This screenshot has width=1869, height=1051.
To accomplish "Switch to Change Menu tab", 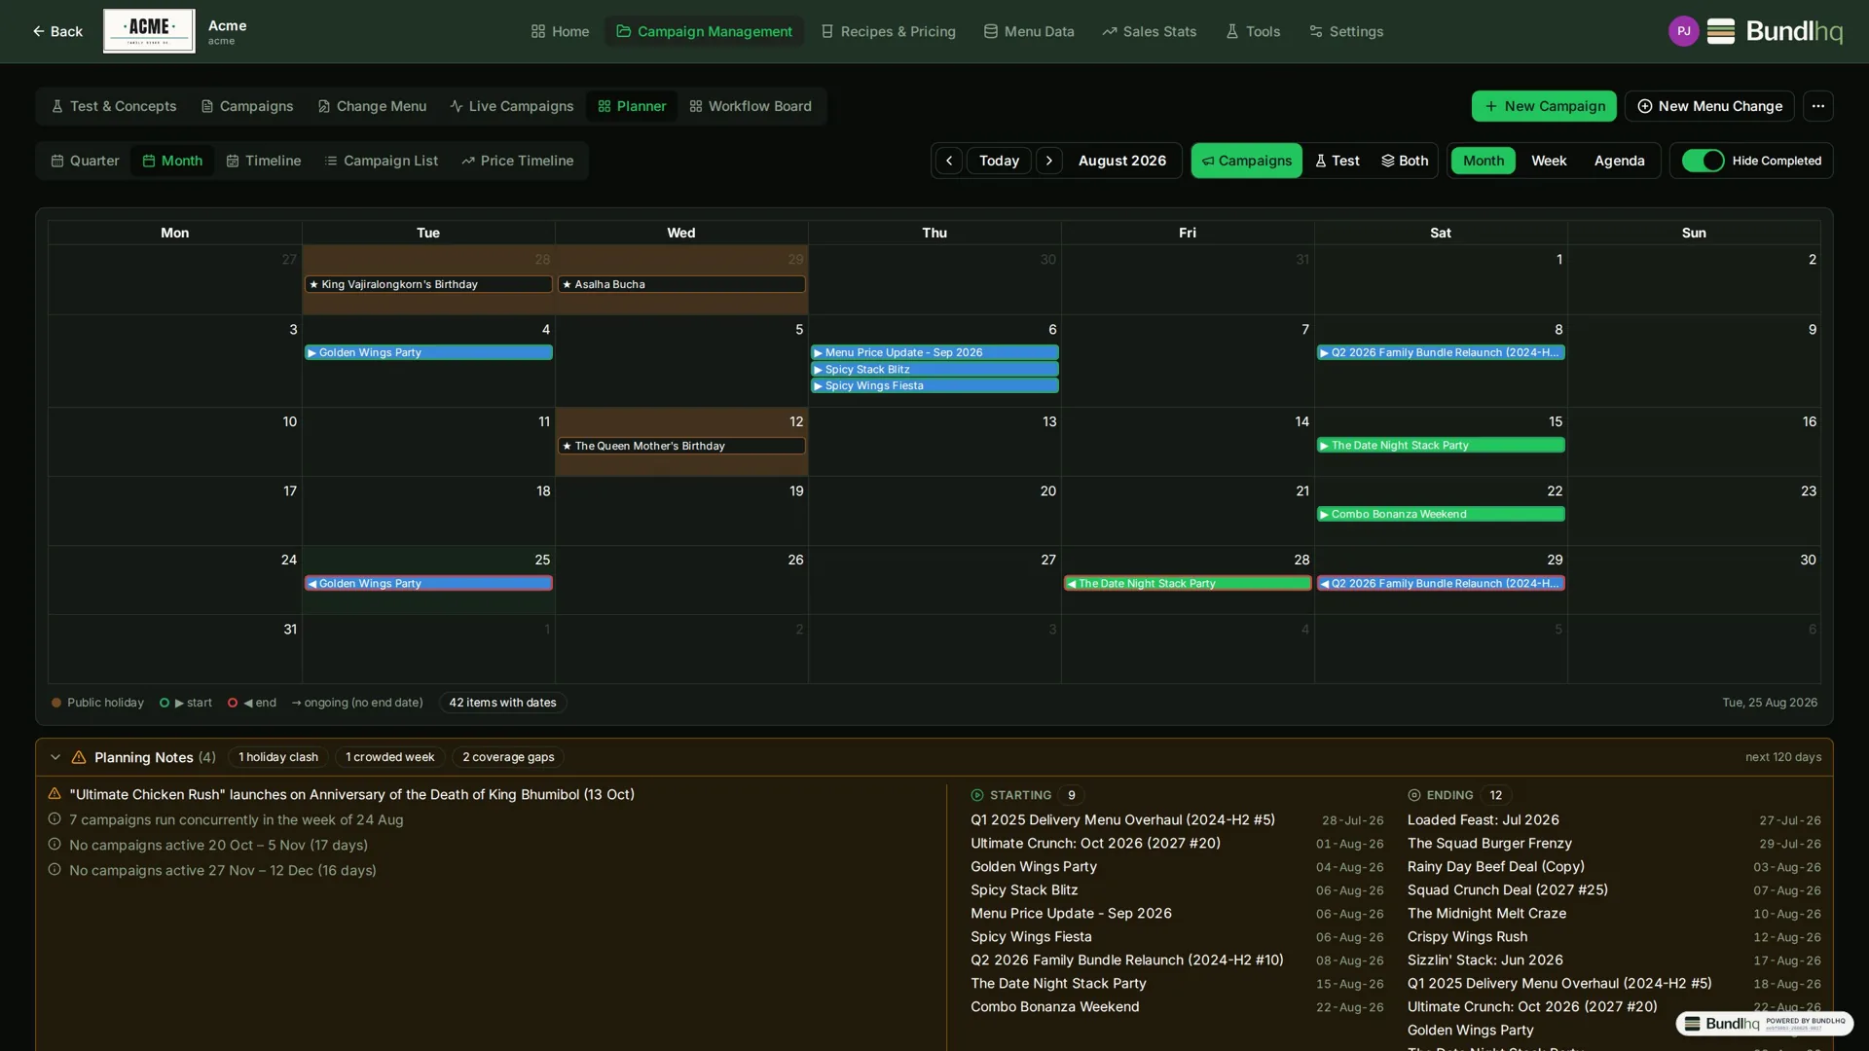I will point(372,106).
